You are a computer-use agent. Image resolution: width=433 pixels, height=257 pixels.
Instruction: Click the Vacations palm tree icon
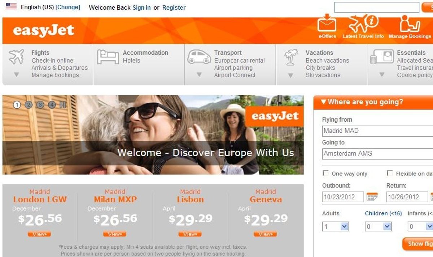(x=290, y=57)
